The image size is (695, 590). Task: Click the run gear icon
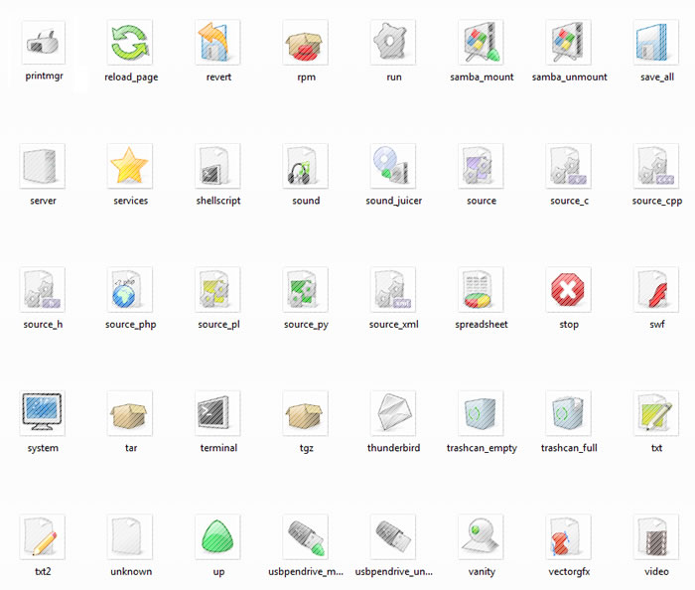(x=393, y=43)
